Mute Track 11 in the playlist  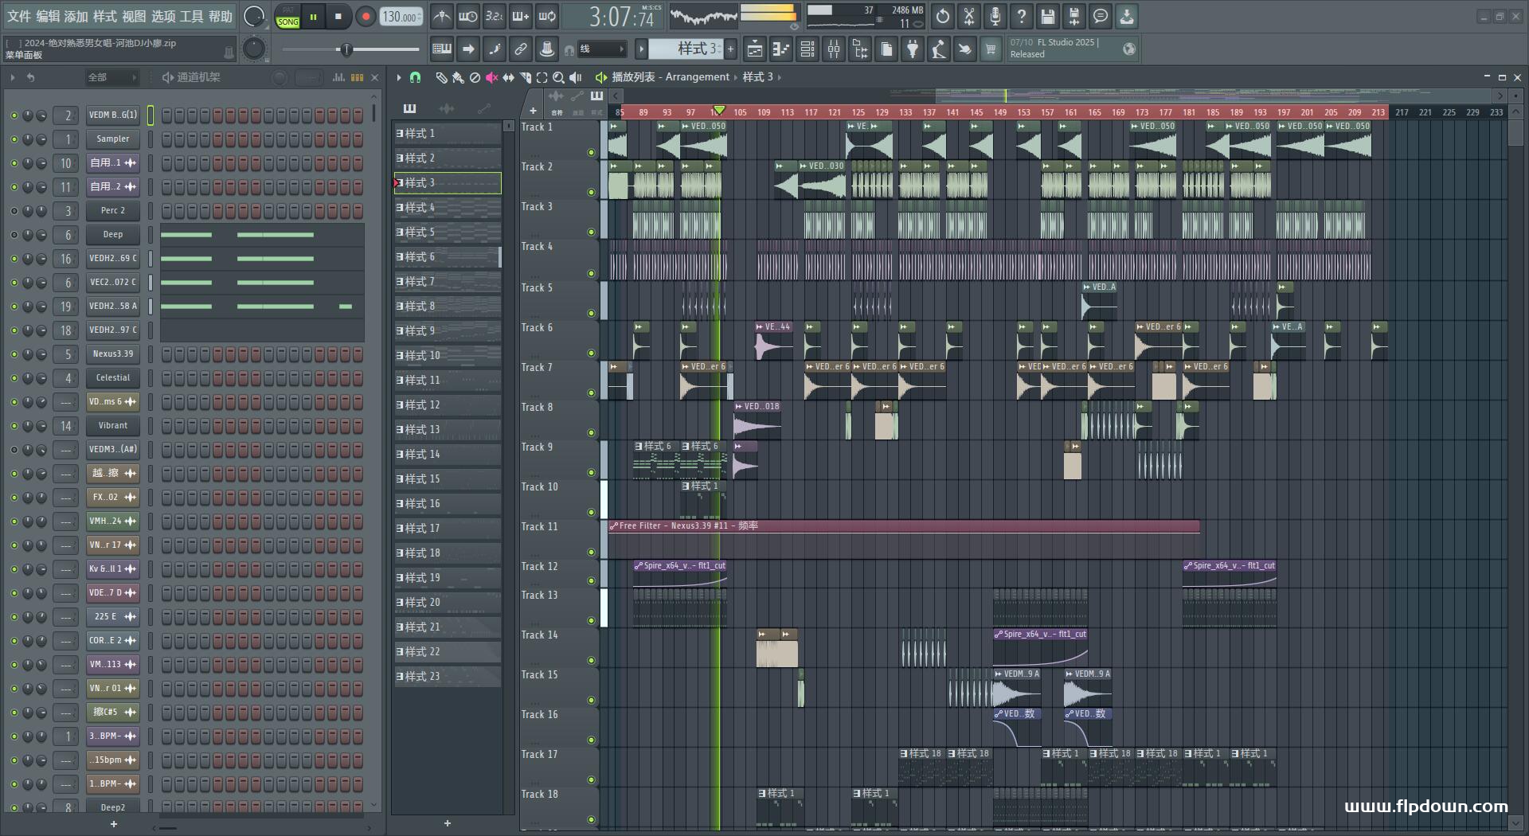pyautogui.click(x=591, y=552)
